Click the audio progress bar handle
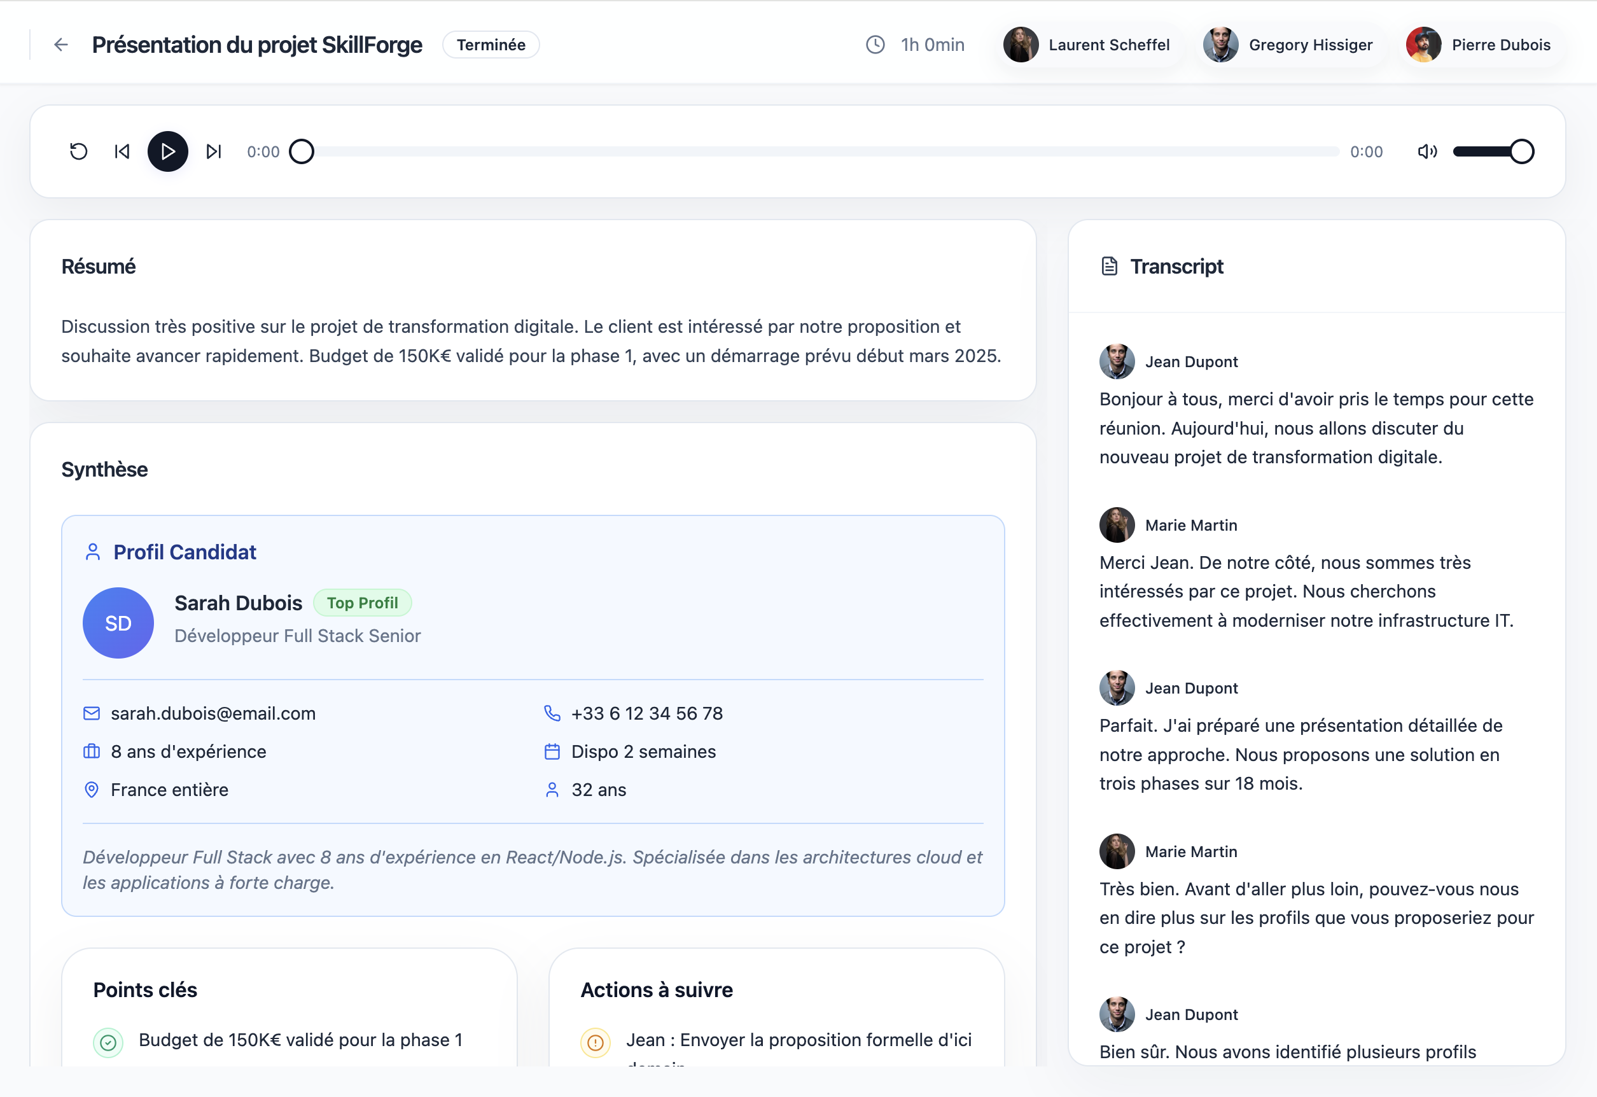The height and width of the screenshot is (1097, 1597). [x=302, y=151]
